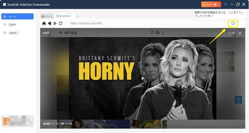Click the URL address field

(x=144, y=23)
